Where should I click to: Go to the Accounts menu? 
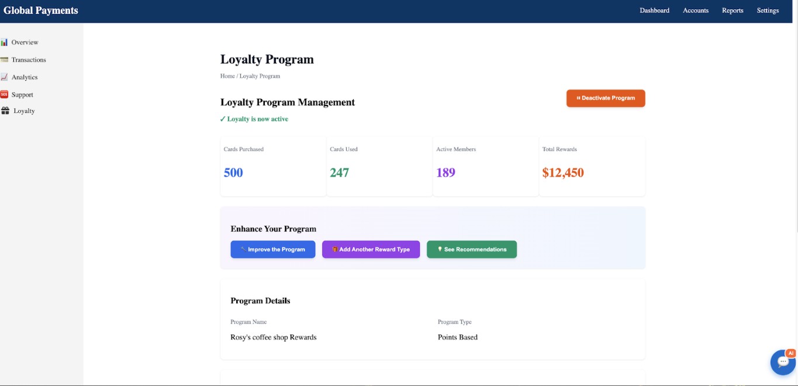pyautogui.click(x=695, y=11)
